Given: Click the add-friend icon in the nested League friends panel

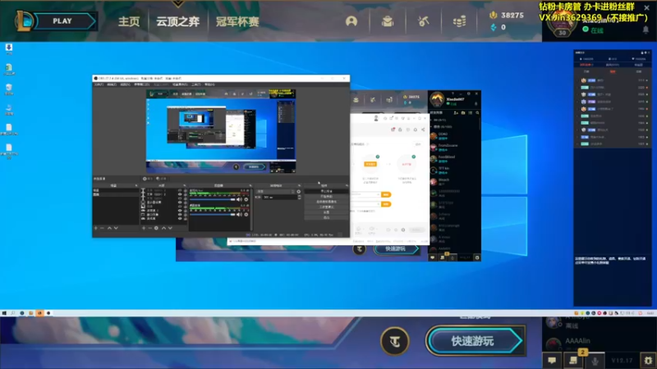Looking at the screenshot, I should pyautogui.click(x=456, y=112).
